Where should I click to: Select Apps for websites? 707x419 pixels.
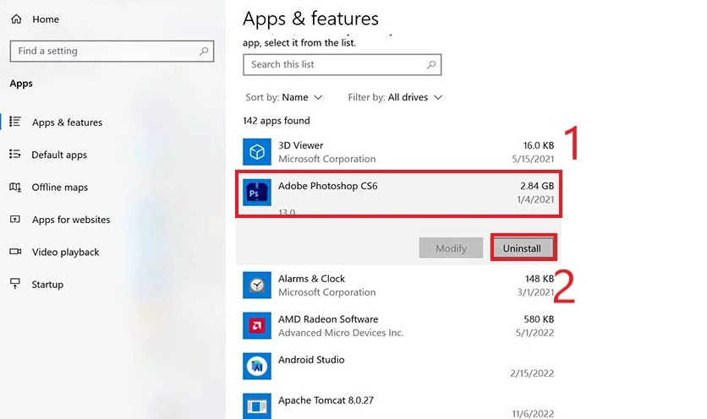pyautogui.click(x=71, y=220)
